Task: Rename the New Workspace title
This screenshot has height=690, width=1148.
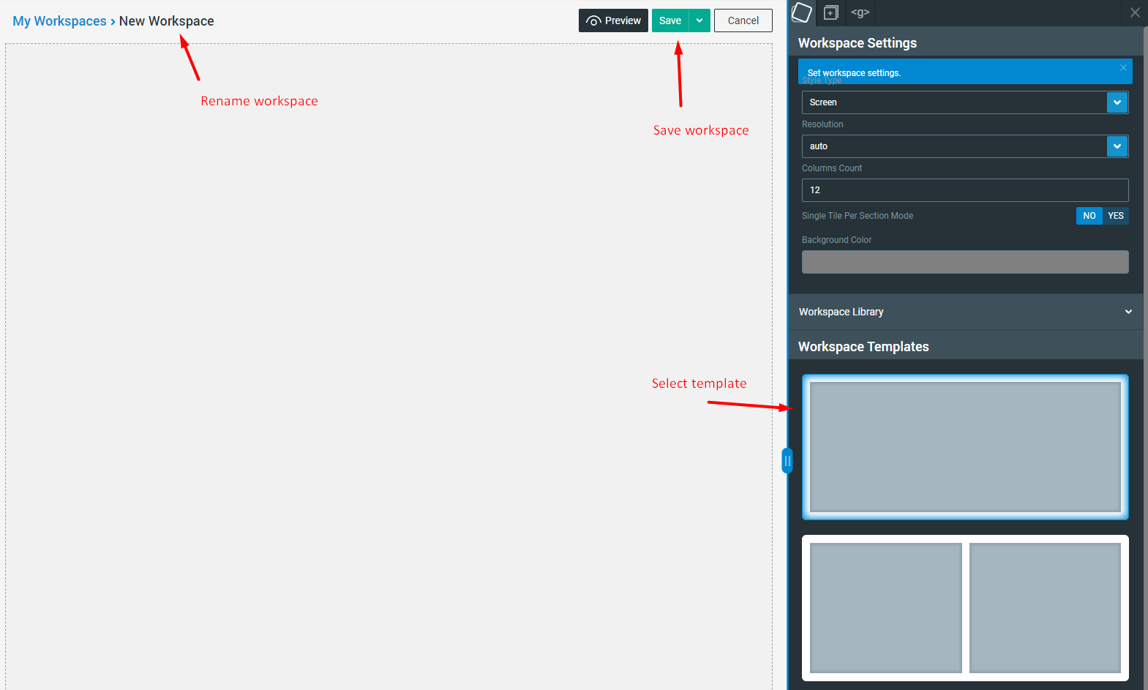Action: [166, 21]
